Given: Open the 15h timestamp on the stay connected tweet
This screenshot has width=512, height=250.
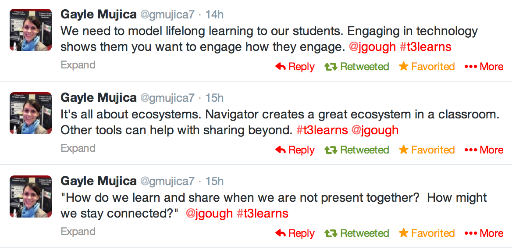Looking at the screenshot, I should [214, 181].
